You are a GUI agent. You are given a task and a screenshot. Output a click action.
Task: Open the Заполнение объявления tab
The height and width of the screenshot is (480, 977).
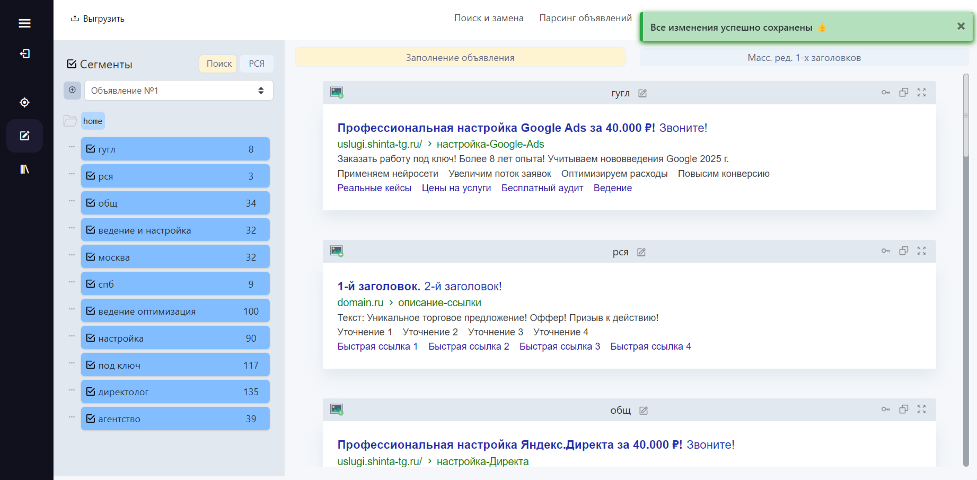pos(460,57)
